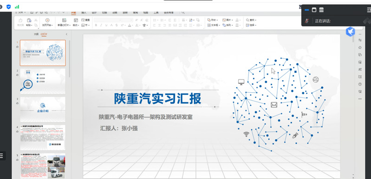Select slide 3 企业介绍 thumbnail
Screen dimensions: 371x179
(43, 109)
